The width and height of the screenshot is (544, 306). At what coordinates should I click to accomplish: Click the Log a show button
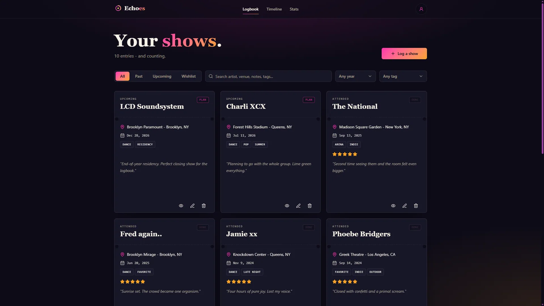[404, 54]
